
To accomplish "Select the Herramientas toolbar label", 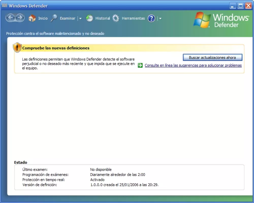I will point(133,18).
